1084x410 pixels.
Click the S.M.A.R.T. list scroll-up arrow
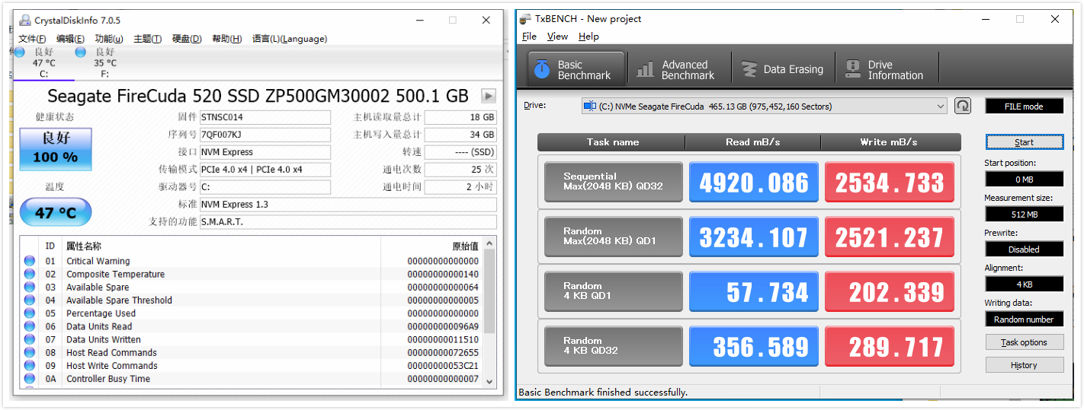[489, 243]
